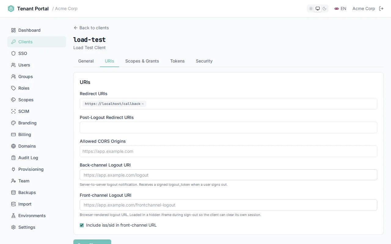The width and height of the screenshot is (391, 244).
Task: Navigate to Roles
Action: tap(37, 88)
